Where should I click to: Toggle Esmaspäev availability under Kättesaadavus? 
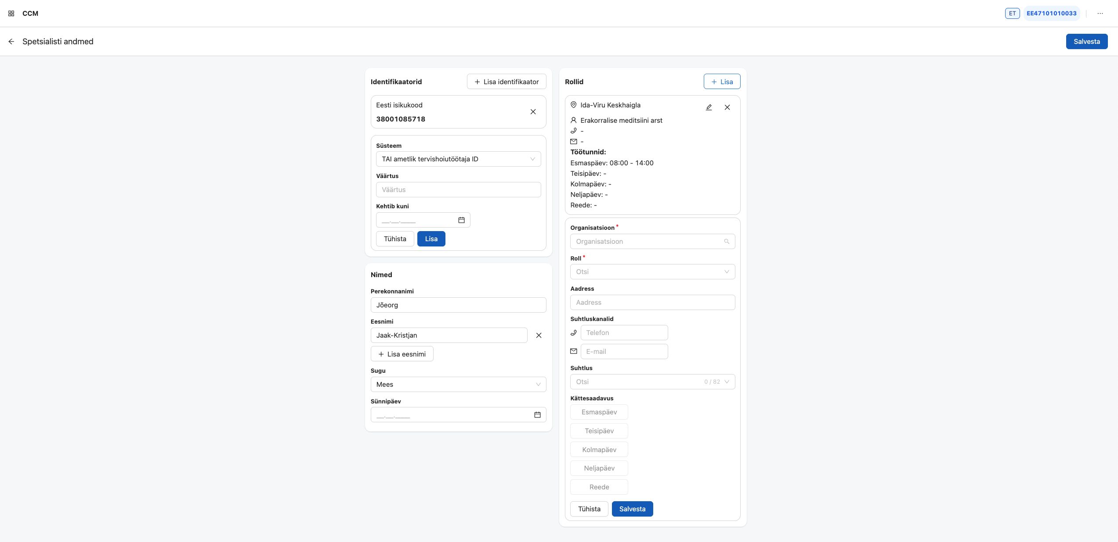tap(599, 412)
